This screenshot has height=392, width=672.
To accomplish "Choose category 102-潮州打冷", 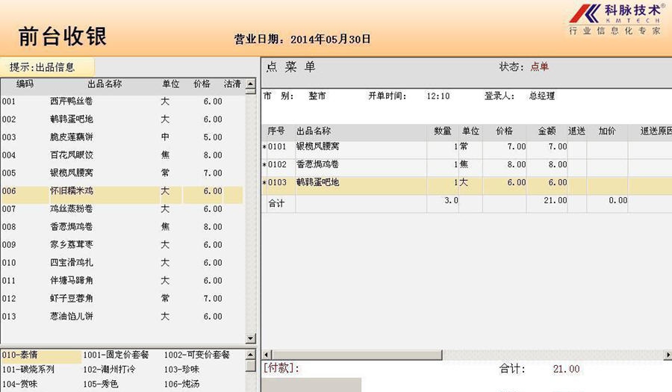I will pyautogui.click(x=109, y=370).
